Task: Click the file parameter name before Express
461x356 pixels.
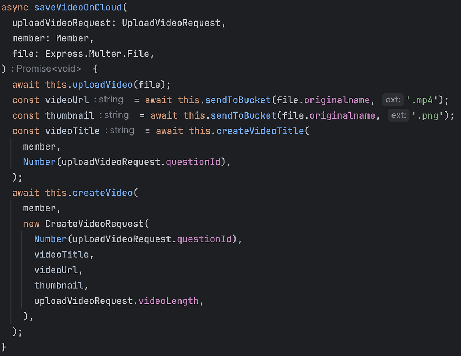Action: coord(23,54)
